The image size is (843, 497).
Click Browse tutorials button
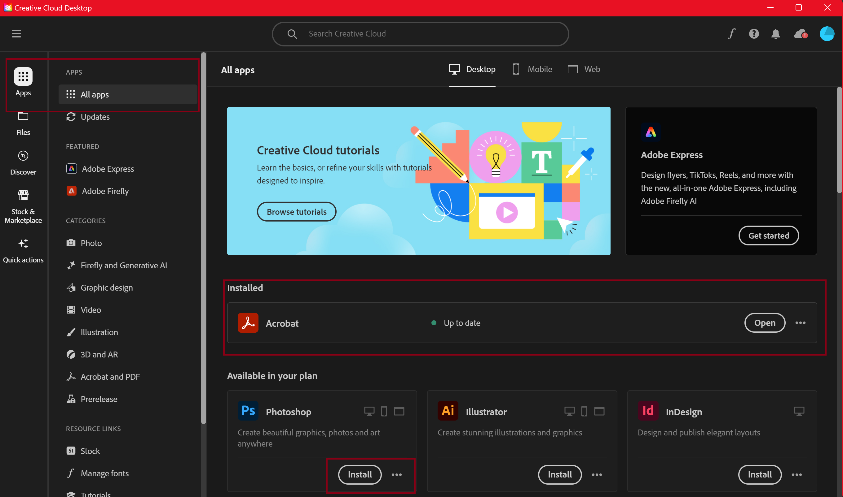[296, 212]
